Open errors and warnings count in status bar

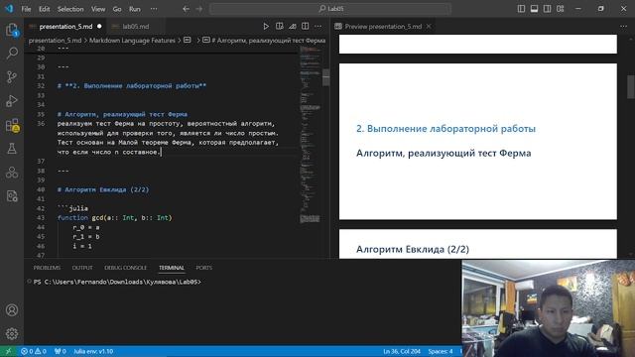[33, 351]
